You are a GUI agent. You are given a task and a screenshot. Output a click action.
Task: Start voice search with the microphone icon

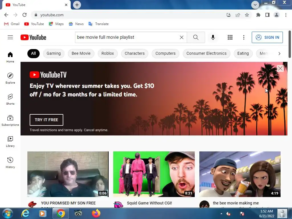(x=213, y=37)
